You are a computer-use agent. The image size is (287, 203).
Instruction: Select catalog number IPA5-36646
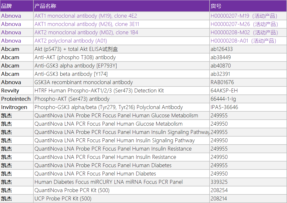248,107
